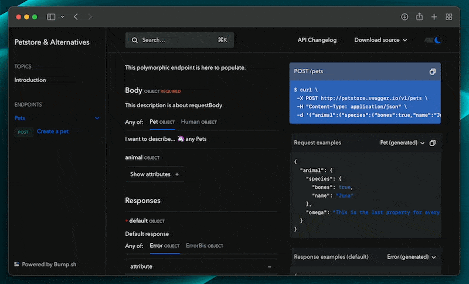This screenshot has width=469, height=284.
Task: Select the Pet object tab in Body
Action: click(162, 122)
